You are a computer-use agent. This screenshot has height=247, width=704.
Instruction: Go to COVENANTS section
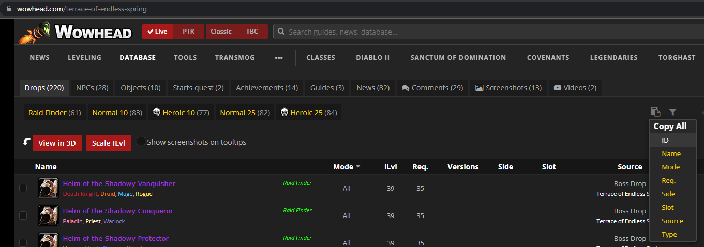coord(548,58)
